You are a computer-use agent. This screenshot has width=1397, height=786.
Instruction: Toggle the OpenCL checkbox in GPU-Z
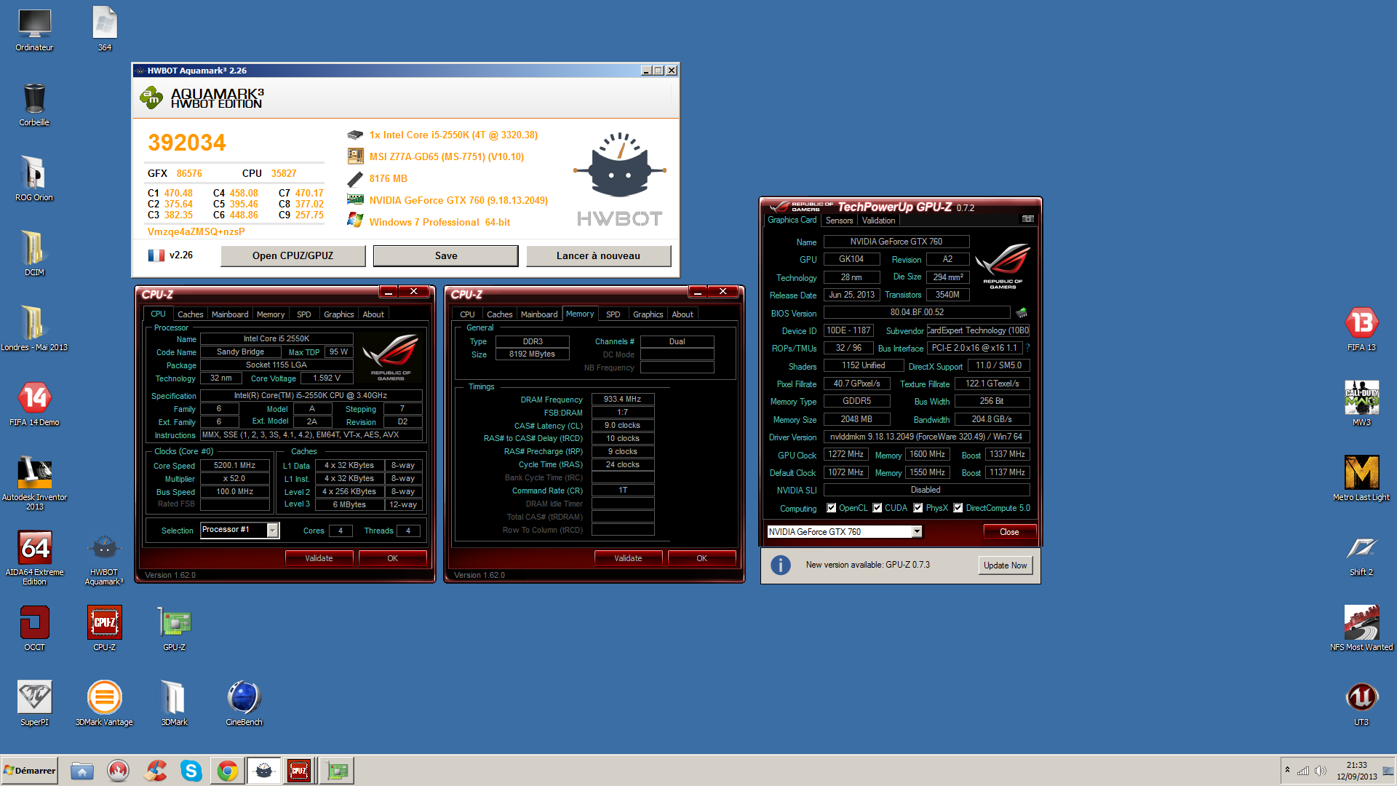click(x=832, y=508)
